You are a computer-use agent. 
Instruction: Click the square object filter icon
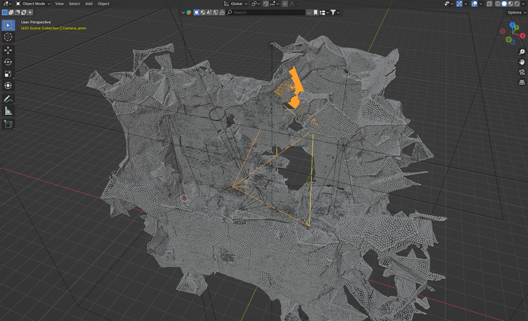197,12
